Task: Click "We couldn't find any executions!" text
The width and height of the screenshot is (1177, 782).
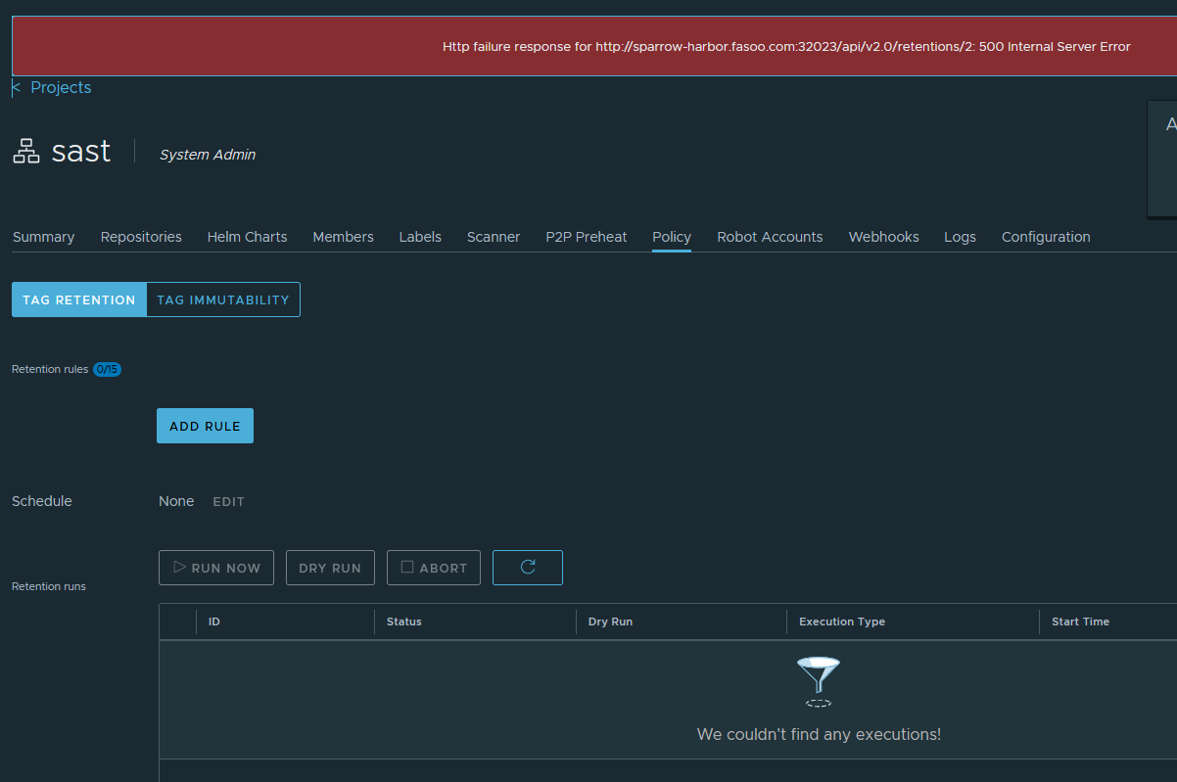Action: coord(819,734)
